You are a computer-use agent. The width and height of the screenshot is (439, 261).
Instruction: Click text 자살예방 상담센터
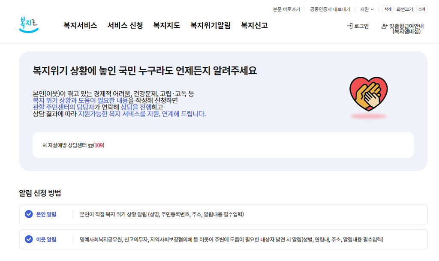tap(67, 145)
